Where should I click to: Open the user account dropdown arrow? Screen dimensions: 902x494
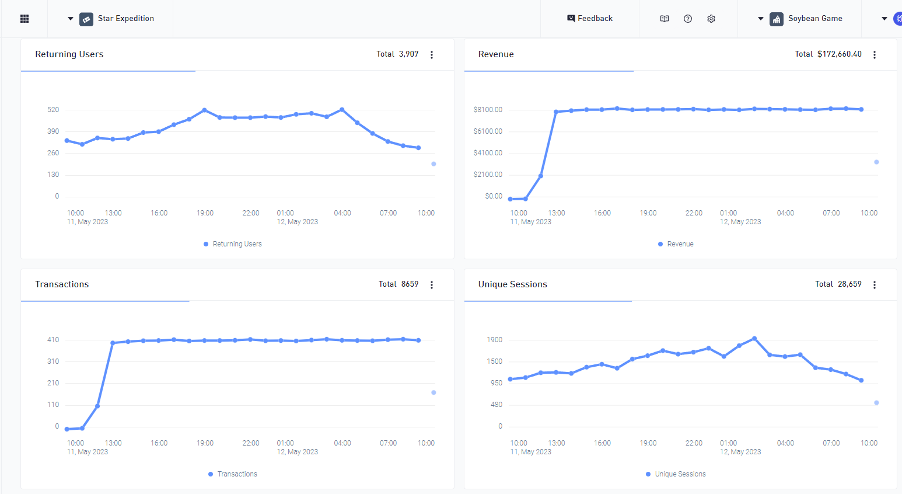pos(884,19)
